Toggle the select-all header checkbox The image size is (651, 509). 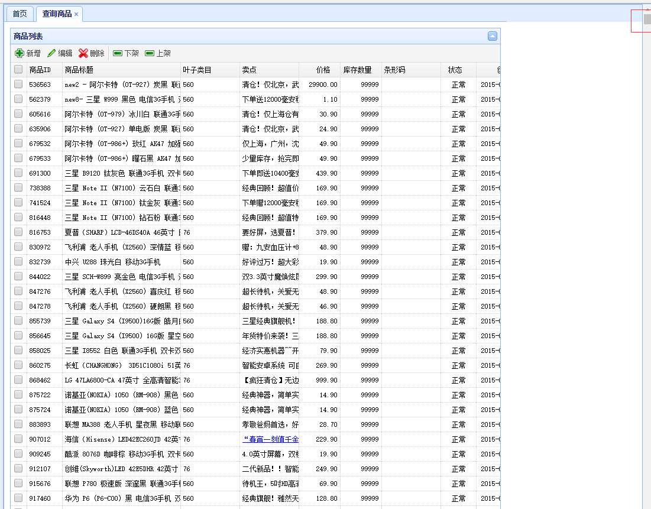18,69
